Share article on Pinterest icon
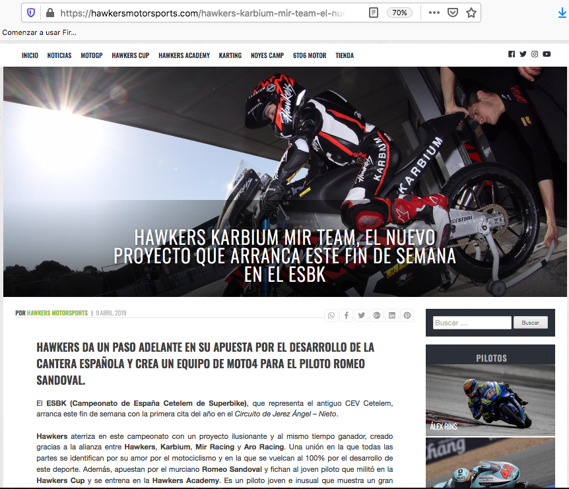This screenshot has width=569, height=489. coord(407,315)
